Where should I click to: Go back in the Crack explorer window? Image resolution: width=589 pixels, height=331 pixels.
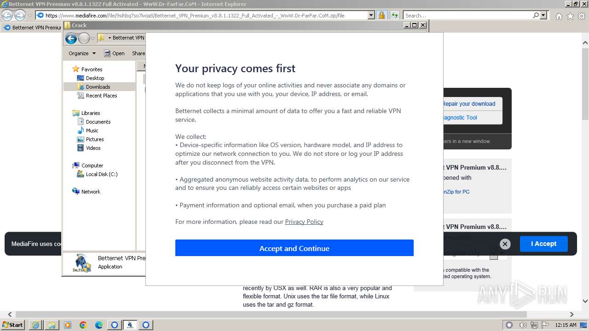click(x=71, y=38)
